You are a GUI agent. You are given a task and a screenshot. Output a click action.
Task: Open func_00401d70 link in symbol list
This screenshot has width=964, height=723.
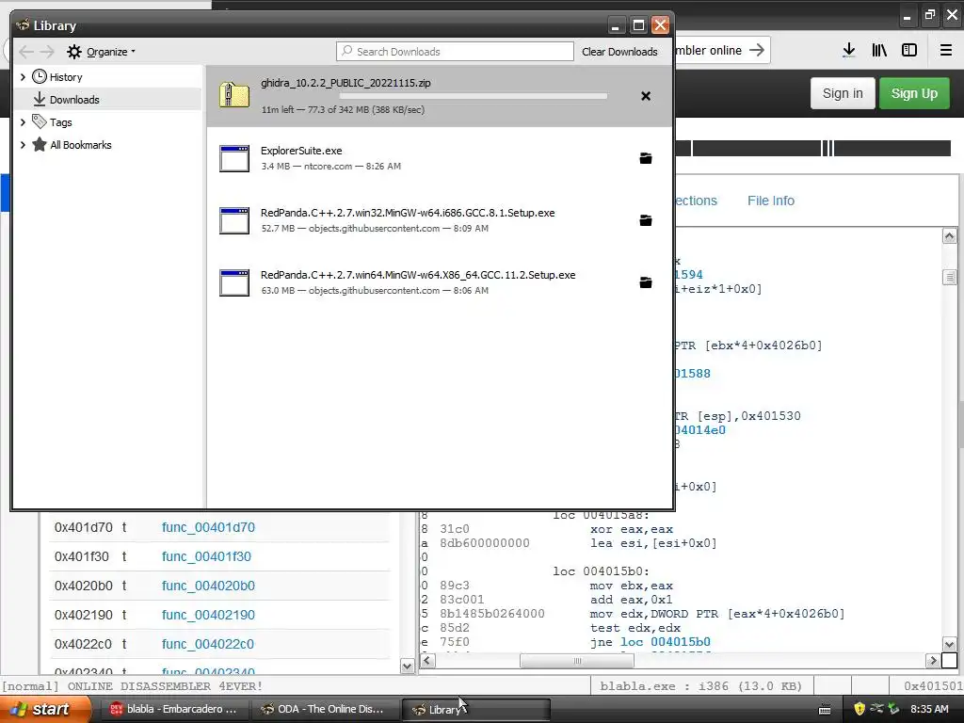(208, 527)
